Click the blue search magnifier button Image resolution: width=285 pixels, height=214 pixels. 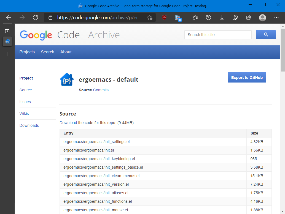click(266, 35)
